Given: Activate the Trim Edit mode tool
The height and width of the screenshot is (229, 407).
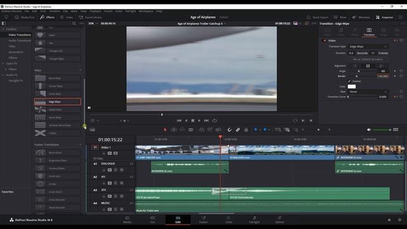Looking at the screenshot, I should (x=174, y=130).
